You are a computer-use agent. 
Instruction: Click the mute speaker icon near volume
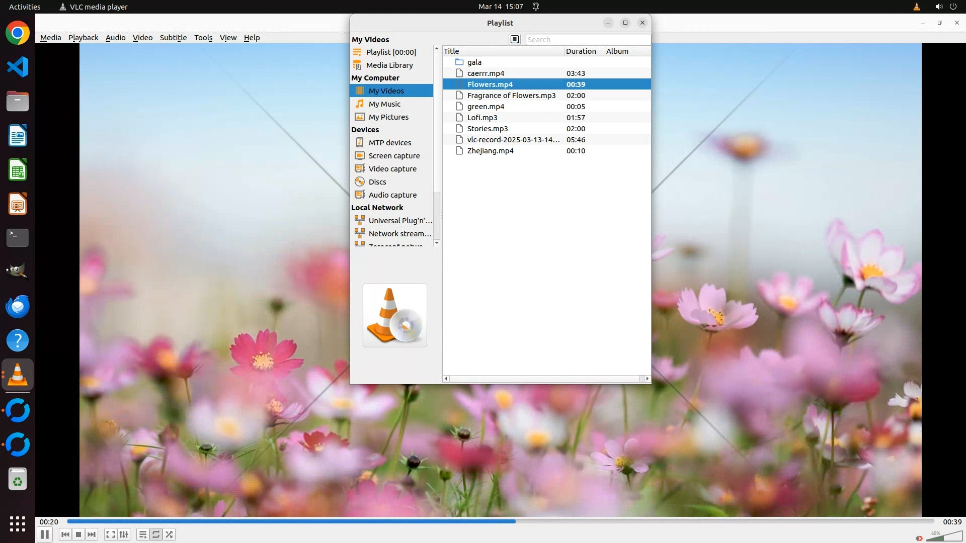pos(919,538)
